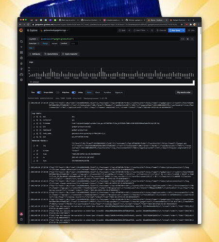
Task: Select Dedup option Numbers
Action: (107, 93)
